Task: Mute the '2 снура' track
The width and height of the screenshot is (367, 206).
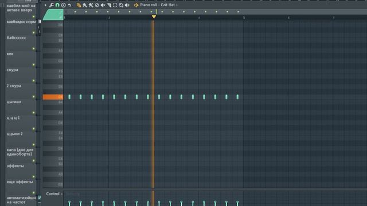Action: click(x=33, y=97)
